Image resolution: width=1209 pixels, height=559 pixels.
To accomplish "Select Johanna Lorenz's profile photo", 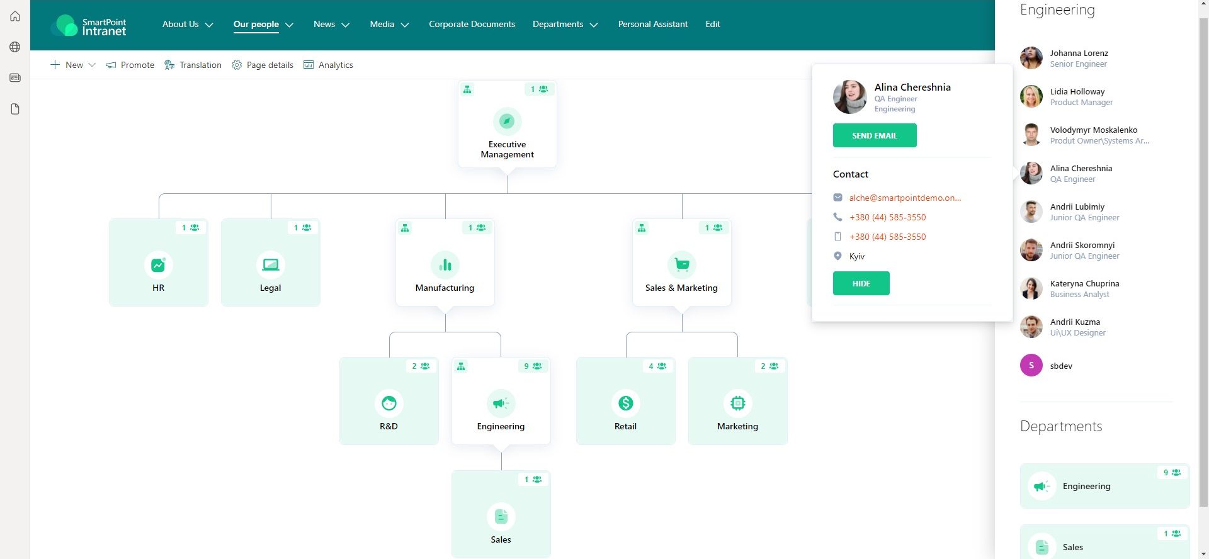I will pos(1031,58).
